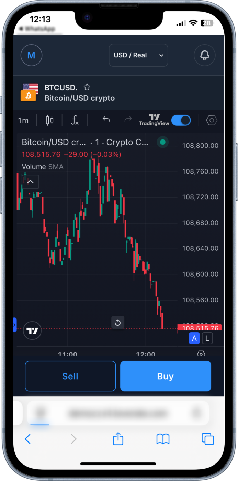Open the profile avatar M
The height and width of the screenshot is (481, 238).
pyautogui.click(x=31, y=55)
